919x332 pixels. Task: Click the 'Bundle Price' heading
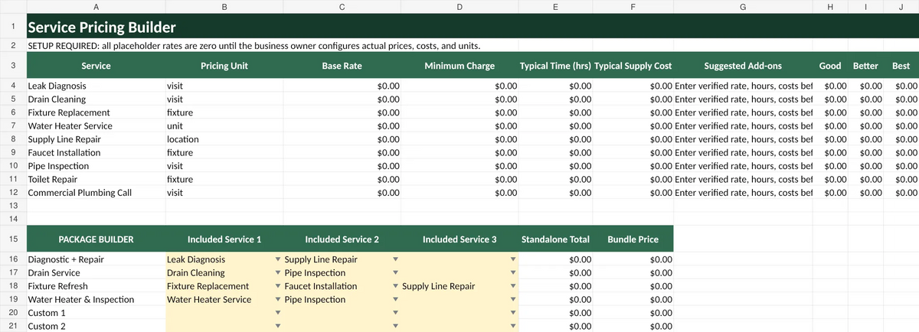[633, 239]
